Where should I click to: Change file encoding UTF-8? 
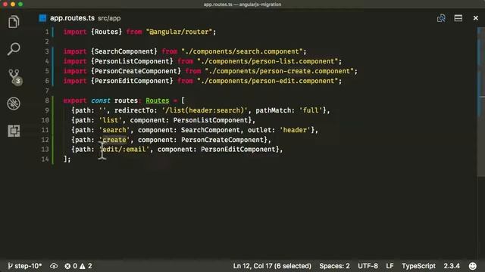(x=368, y=266)
